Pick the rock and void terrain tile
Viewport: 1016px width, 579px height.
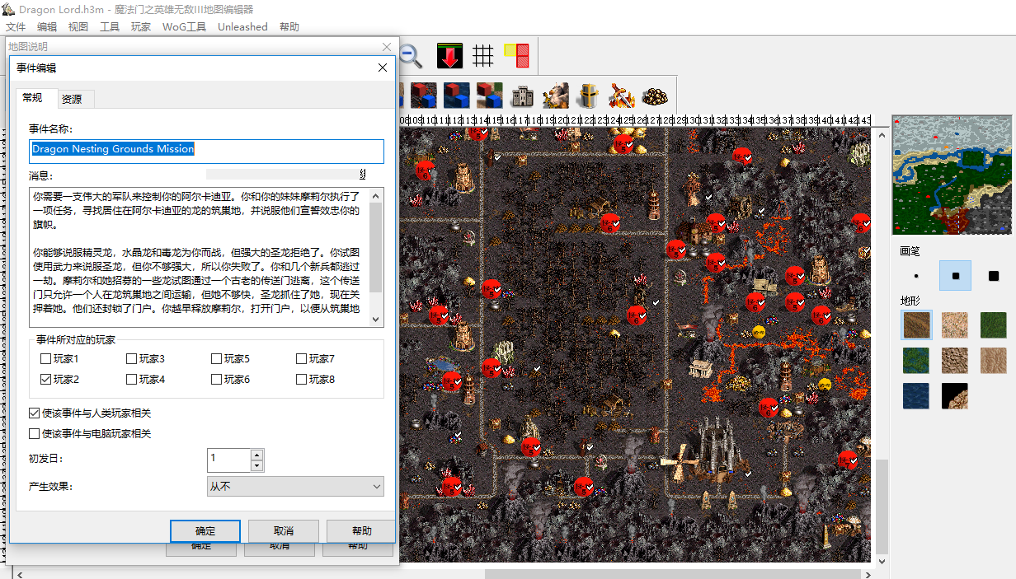(x=955, y=396)
